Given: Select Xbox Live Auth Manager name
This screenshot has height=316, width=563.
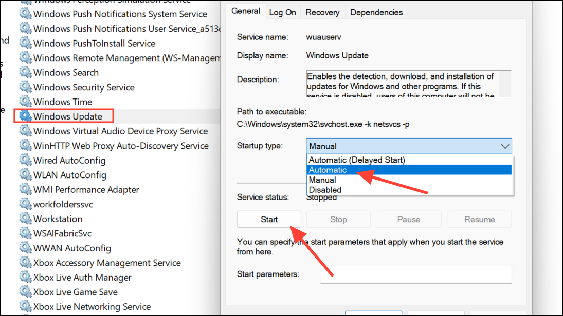Looking at the screenshot, I should 82,278.
